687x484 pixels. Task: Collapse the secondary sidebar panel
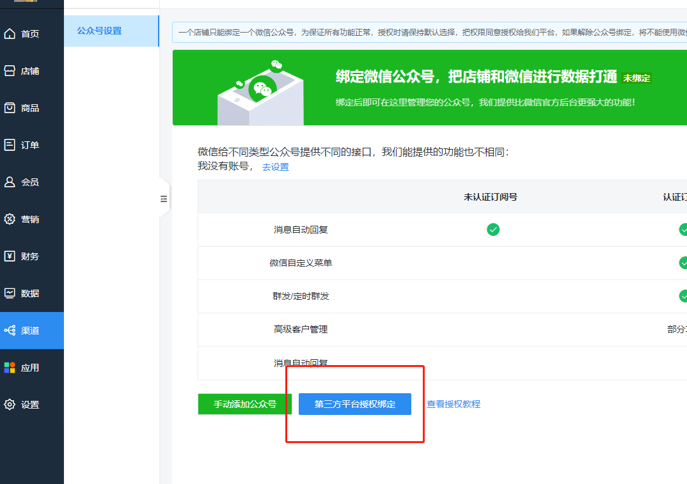(x=164, y=199)
